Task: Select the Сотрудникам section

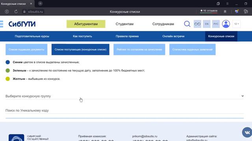Action: pos(163,24)
